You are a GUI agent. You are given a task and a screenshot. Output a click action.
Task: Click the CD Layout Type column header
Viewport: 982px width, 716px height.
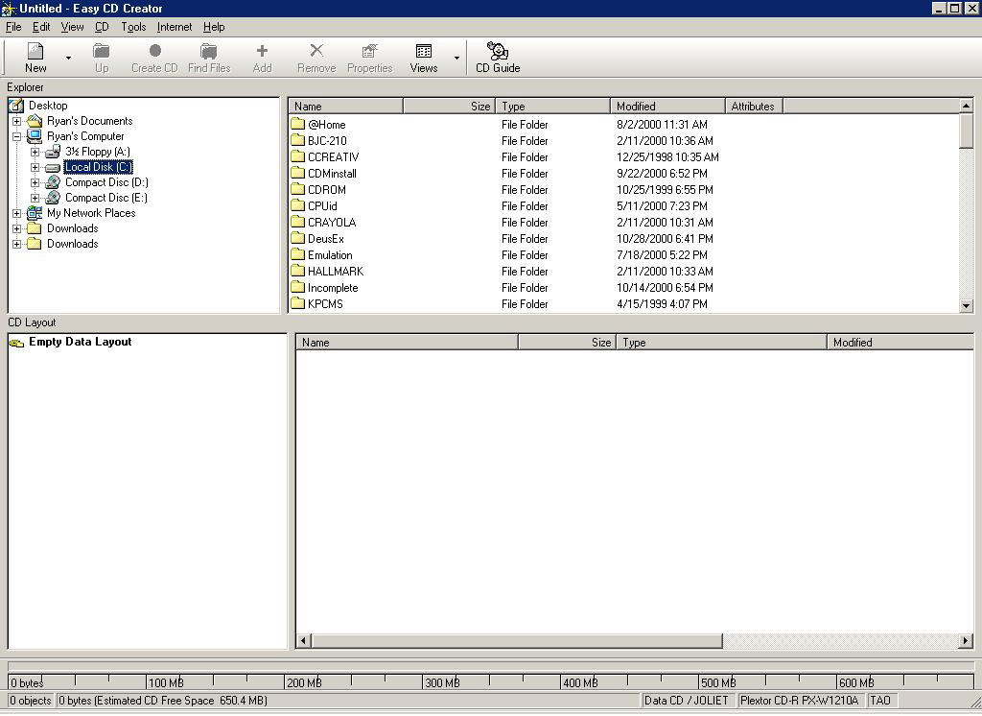click(x=721, y=343)
